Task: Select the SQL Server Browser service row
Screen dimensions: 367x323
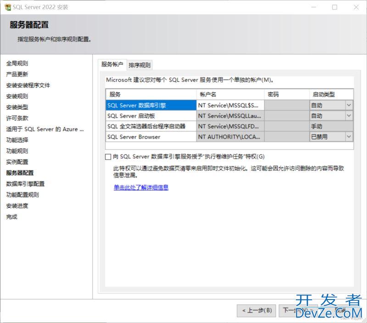Action: (x=151, y=136)
